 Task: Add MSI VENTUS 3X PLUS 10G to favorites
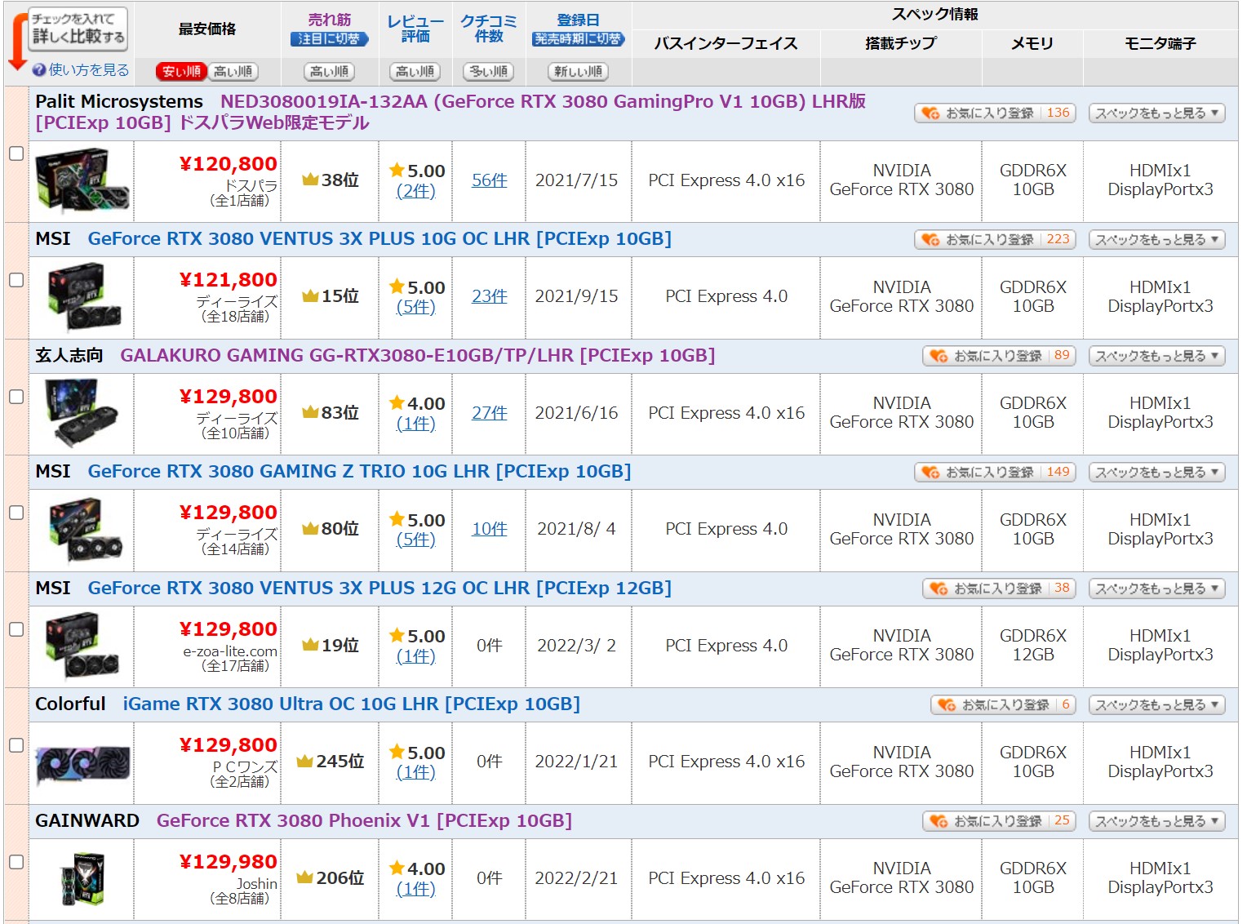click(x=995, y=240)
